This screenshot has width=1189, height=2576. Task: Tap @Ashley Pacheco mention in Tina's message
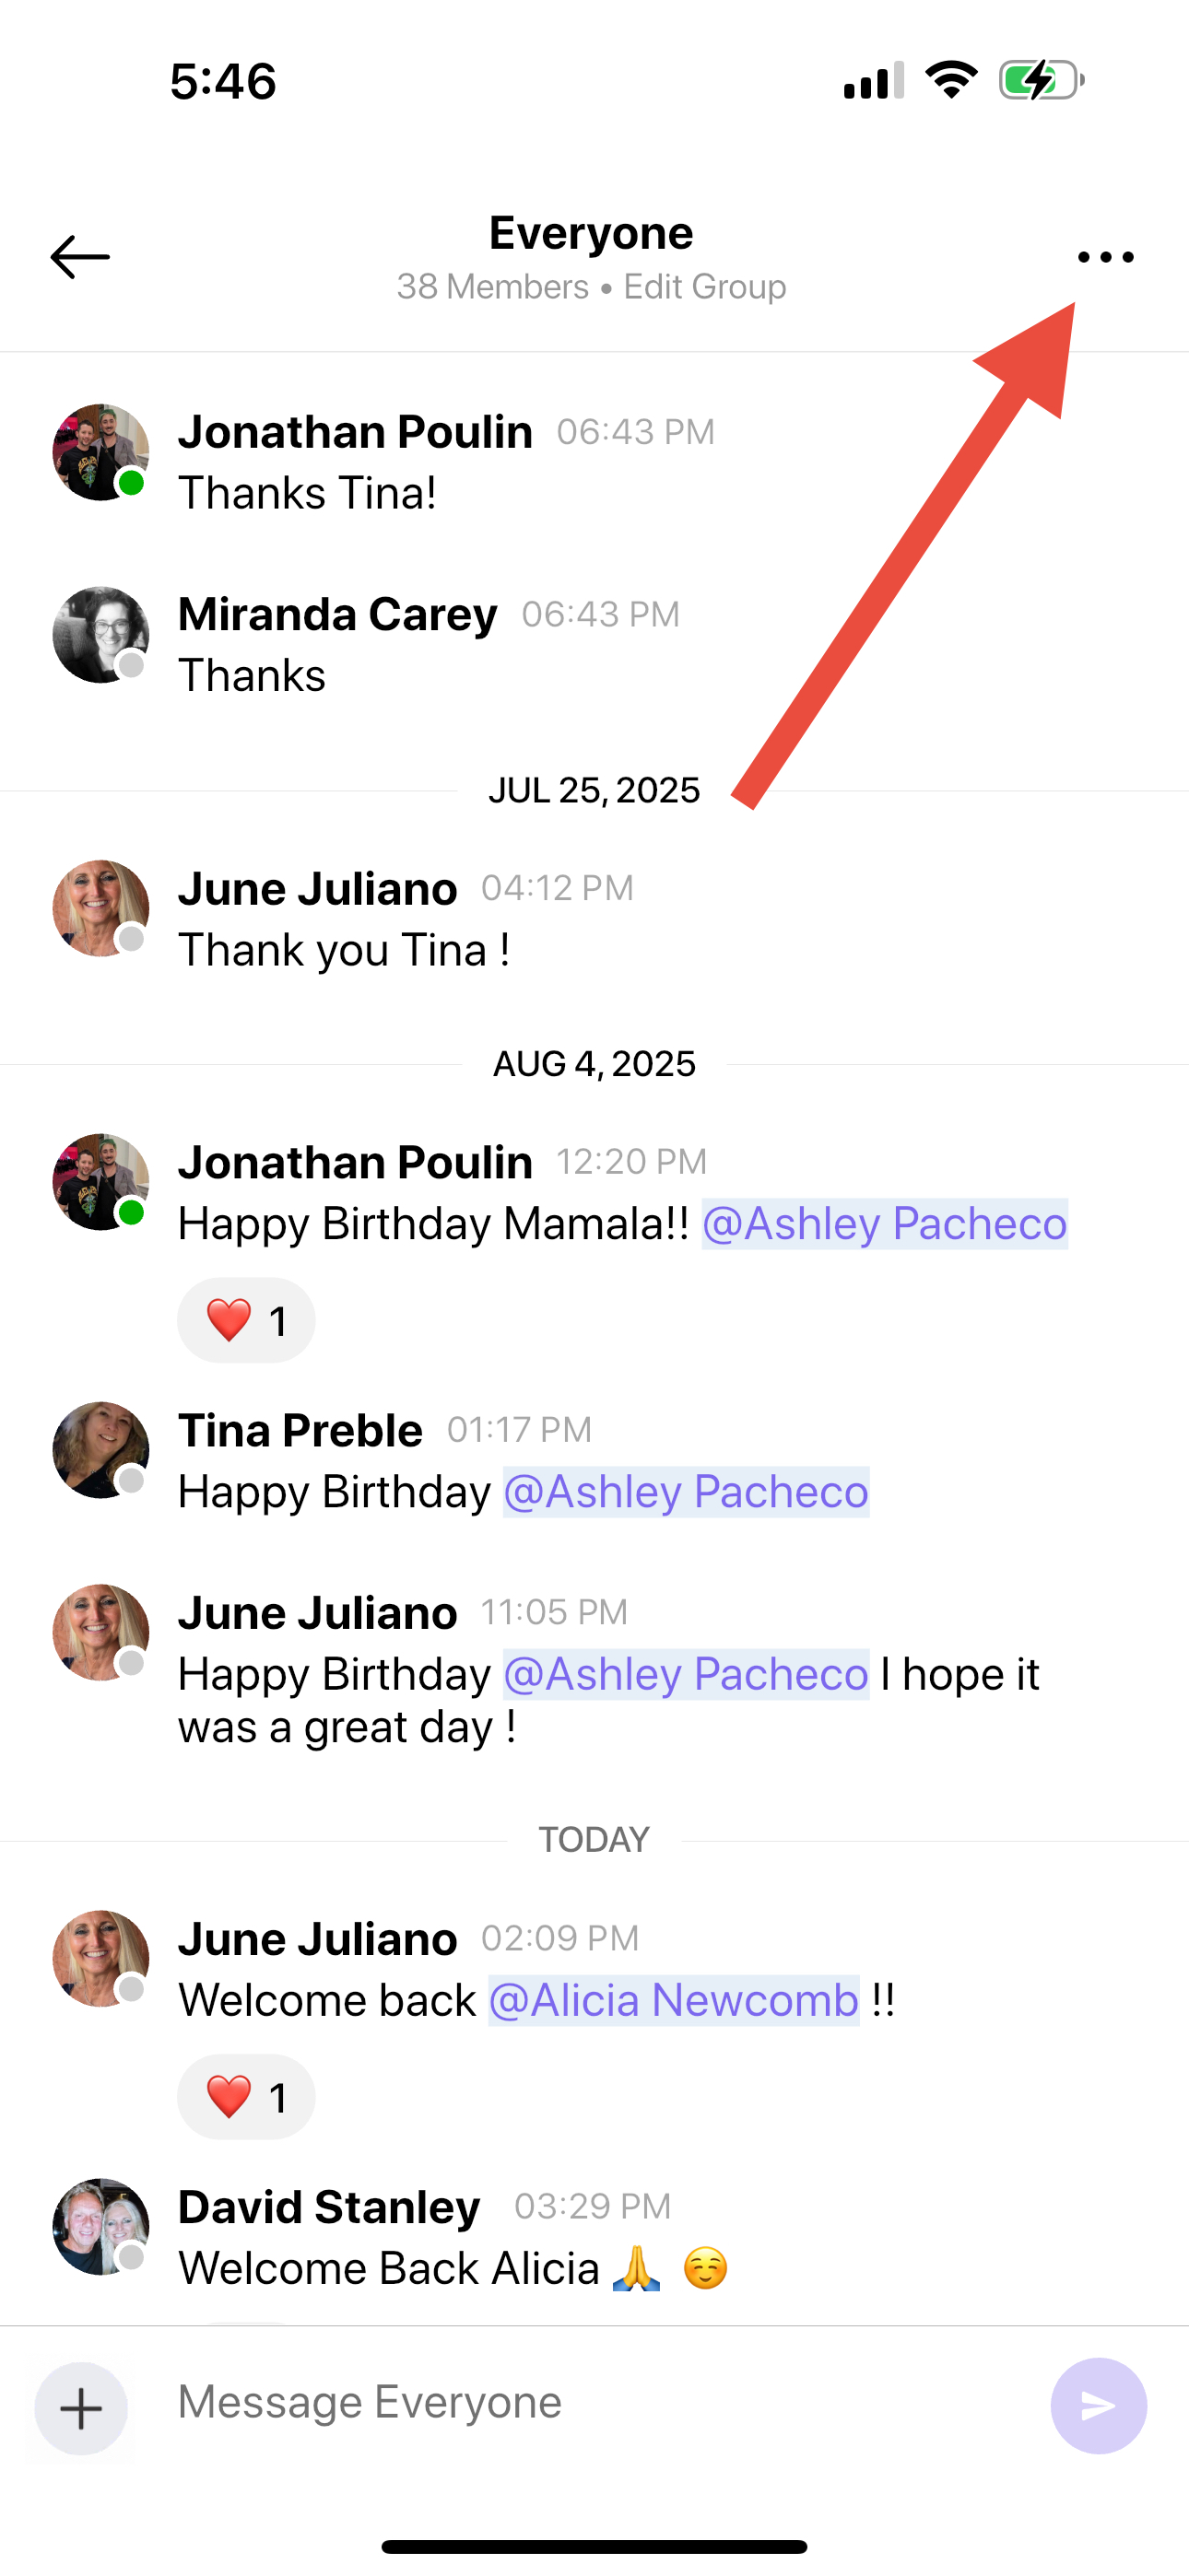pyautogui.click(x=686, y=1491)
